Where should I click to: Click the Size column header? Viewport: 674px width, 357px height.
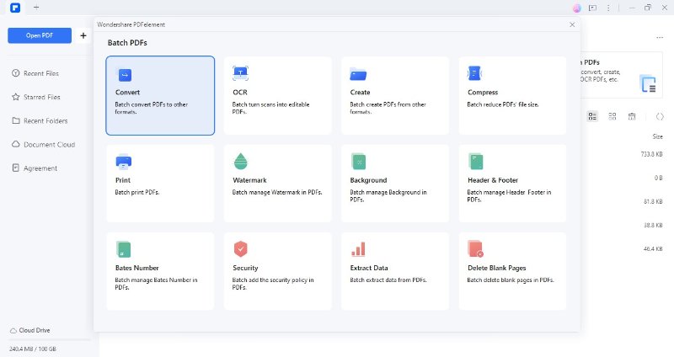[657, 136]
